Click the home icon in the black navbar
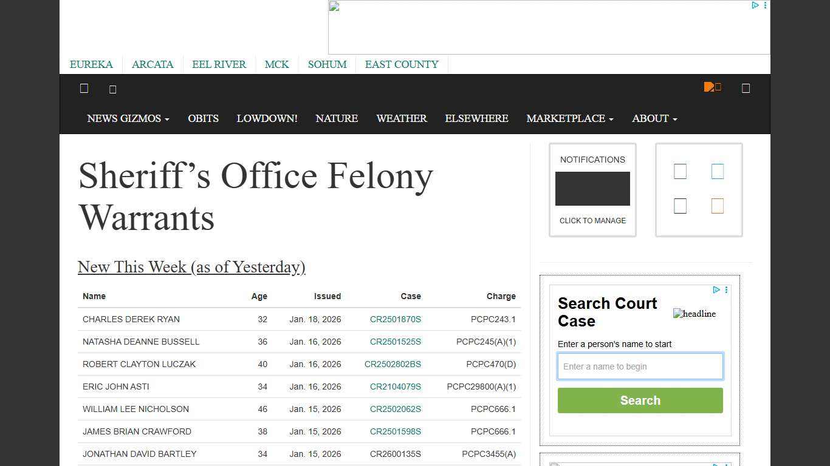 click(84, 89)
